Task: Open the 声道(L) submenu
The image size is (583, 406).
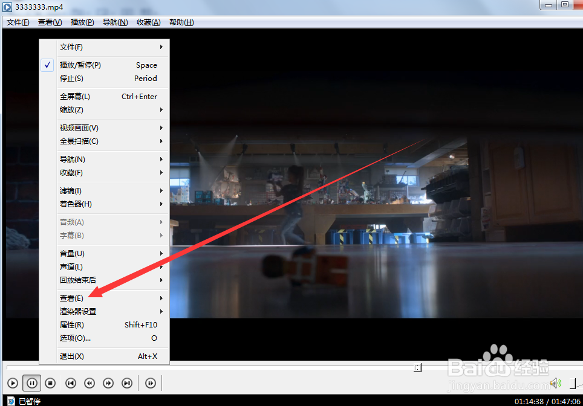Action: [x=104, y=267]
